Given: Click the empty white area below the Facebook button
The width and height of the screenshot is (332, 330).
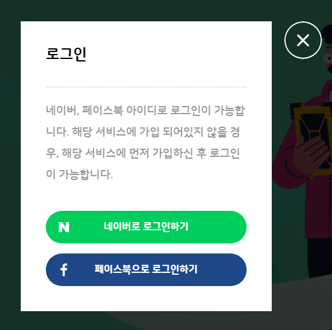Looking at the screenshot, I should (146, 299).
